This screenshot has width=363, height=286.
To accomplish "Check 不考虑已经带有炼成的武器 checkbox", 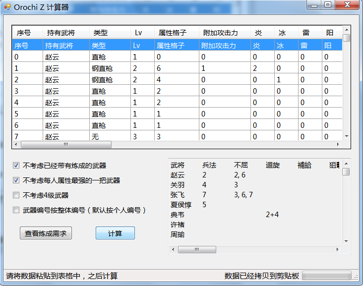I will point(16,166).
